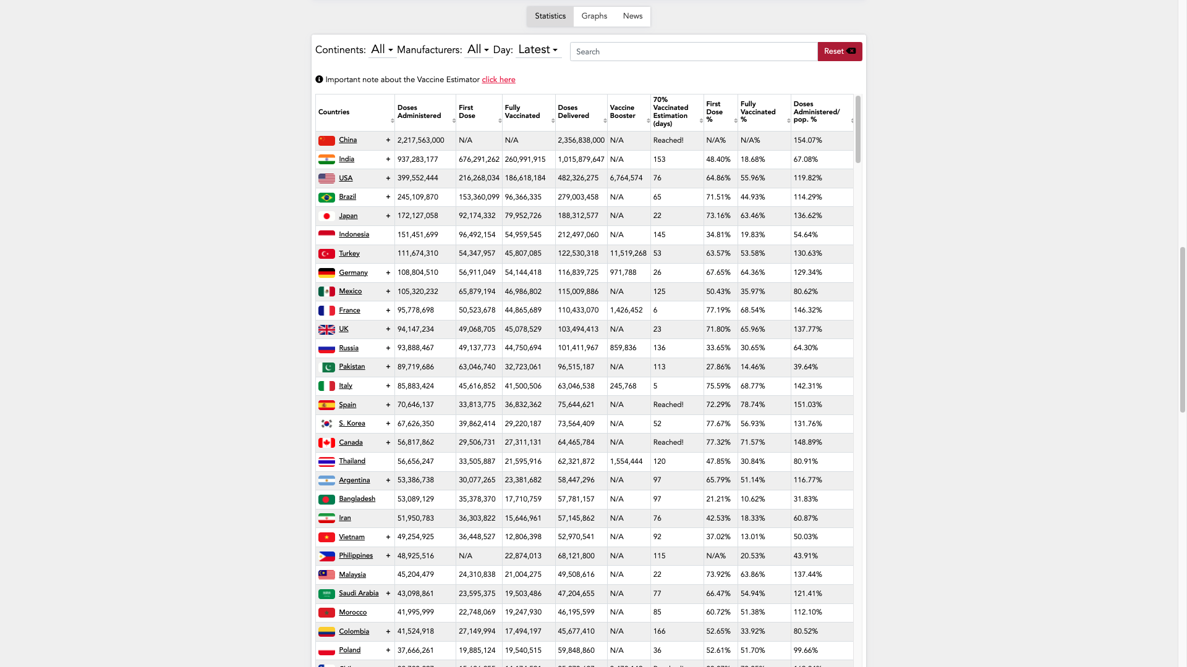The image size is (1187, 667).
Task: Click the Japan flag icon
Action: pyautogui.click(x=326, y=216)
